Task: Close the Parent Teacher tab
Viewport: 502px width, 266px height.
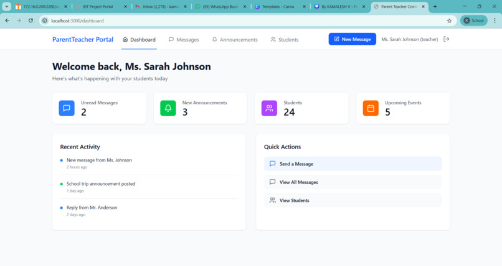Action: (x=424, y=6)
